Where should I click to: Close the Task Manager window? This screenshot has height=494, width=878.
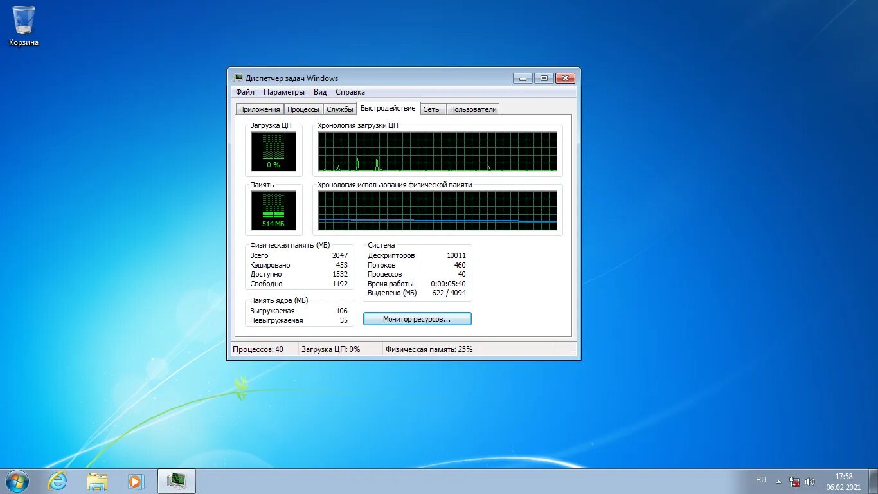(x=565, y=78)
